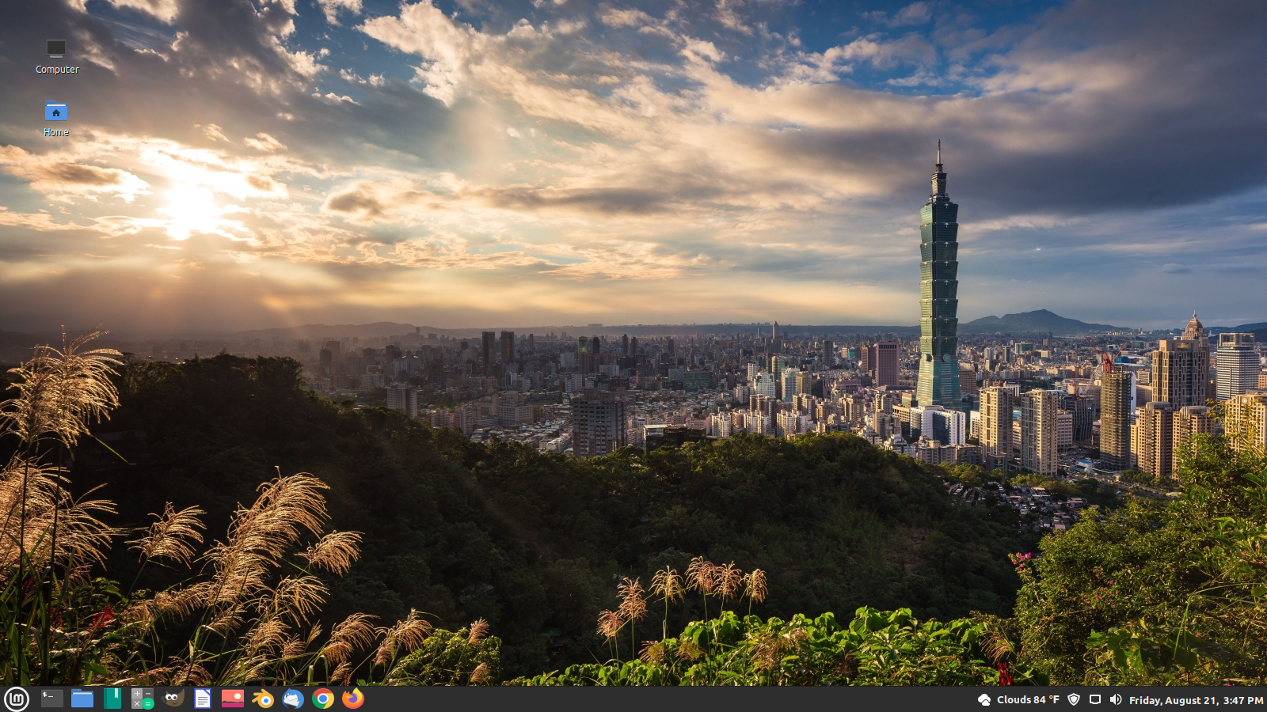Open the sound volume tray icon
The width and height of the screenshot is (1267, 712).
(1116, 699)
